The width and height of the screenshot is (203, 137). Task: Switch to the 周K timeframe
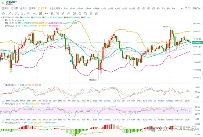[x=158, y=8]
